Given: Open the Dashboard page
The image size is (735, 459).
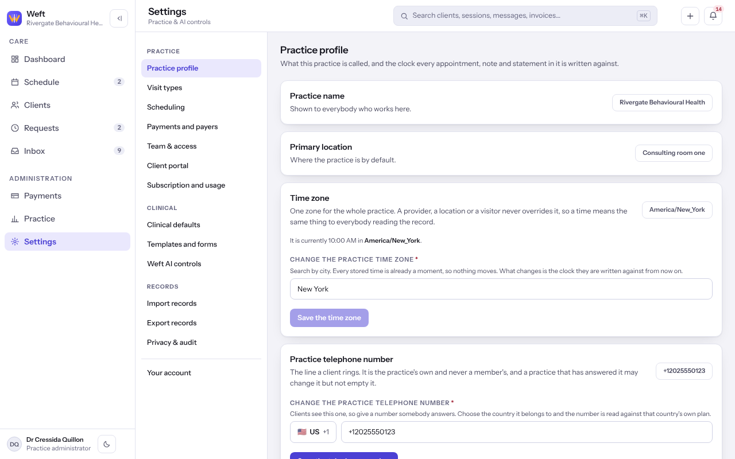Looking at the screenshot, I should [x=68, y=59].
